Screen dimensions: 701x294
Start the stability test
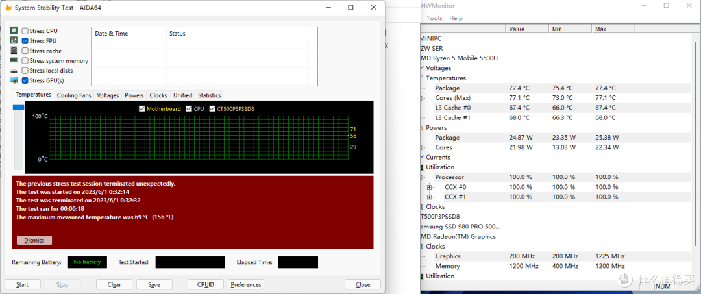click(x=22, y=284)
